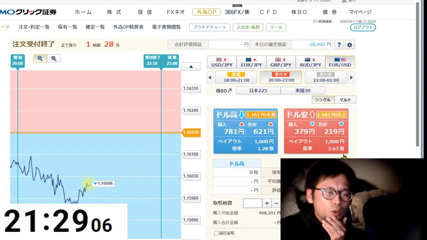Open the ホーム menu
427x240 pixels.
point(83,12)
